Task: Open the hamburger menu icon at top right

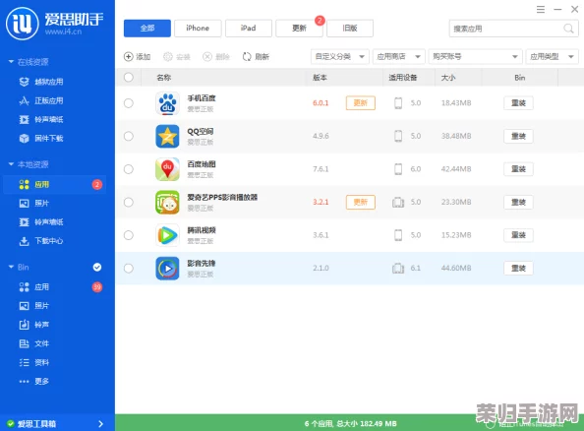Action: [x=541, y=9]
